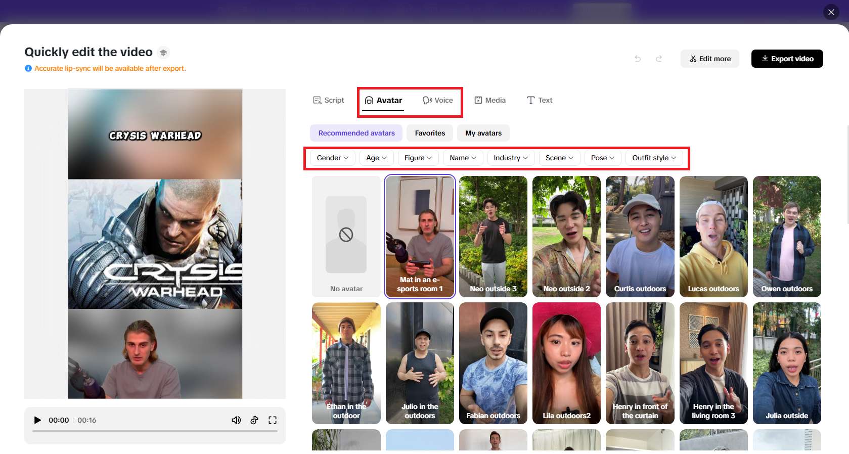The height and width of the screenshot is (454, 849).
Task: Switch to My avatars filter
Action: point(483,133)
